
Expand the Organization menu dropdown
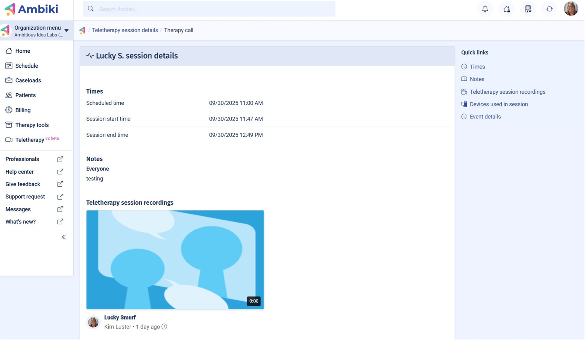tap(66, 30)
